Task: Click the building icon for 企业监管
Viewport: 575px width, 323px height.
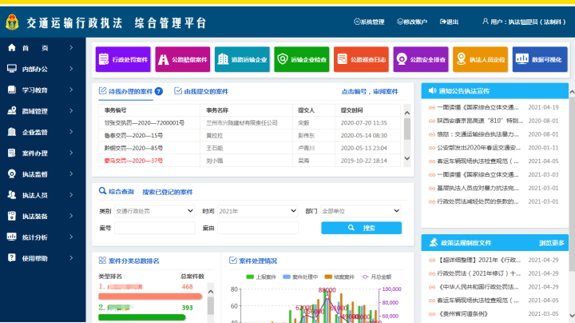Action: 12,132
